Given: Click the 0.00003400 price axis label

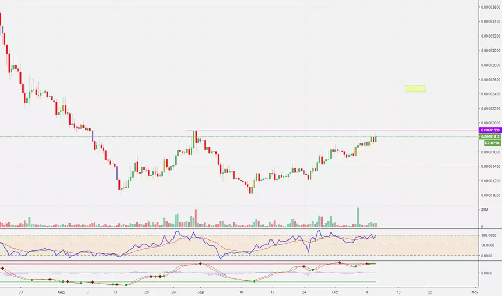Looking at the screenshot, I should point(491,22).
